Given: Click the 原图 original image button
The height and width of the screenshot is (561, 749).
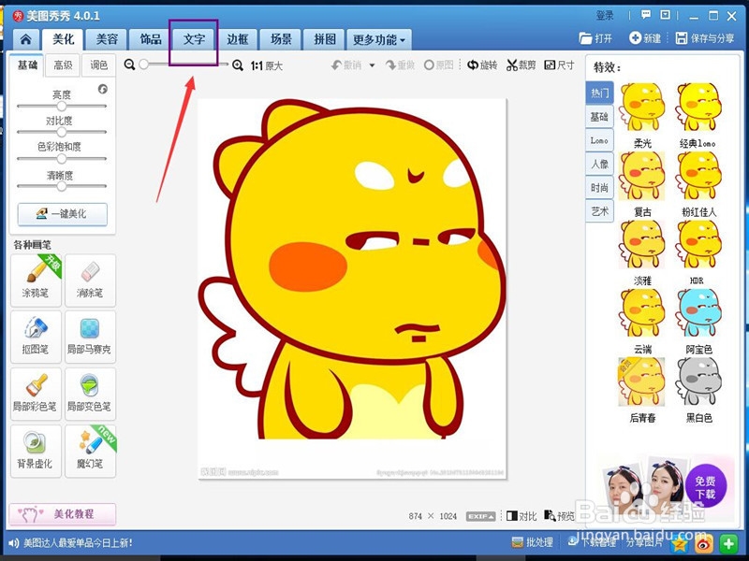Looking at the screenshot, I should coord(438,65).
